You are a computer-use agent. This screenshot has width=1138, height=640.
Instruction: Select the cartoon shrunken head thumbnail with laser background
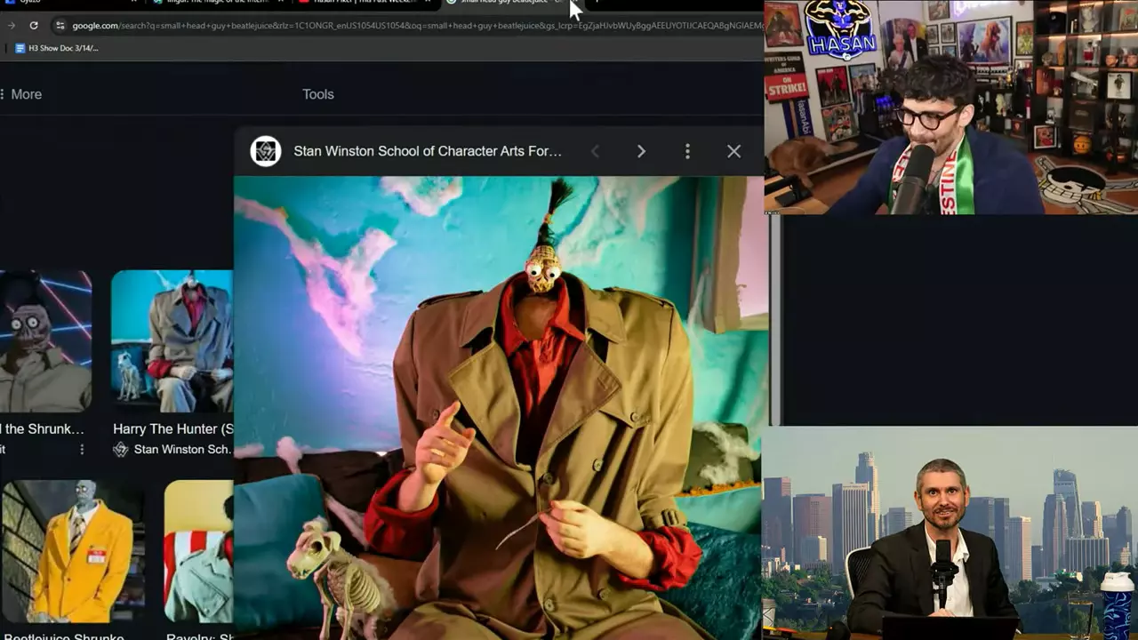tap(45, 341)
